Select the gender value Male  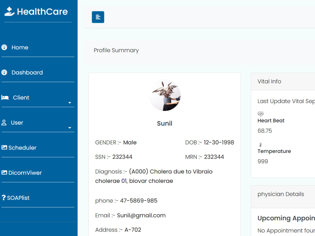130,143
